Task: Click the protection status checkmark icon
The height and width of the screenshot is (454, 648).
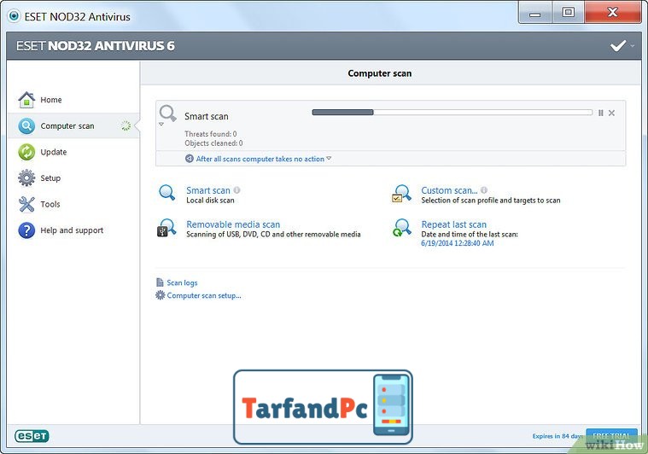Action: (x=618, y=46)
